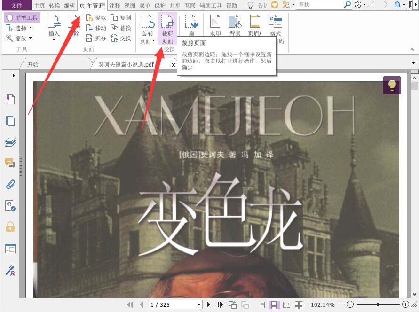Enable single page view in status bar
Viewport: 419px width, 312px height.
click(x=261, y=304)
